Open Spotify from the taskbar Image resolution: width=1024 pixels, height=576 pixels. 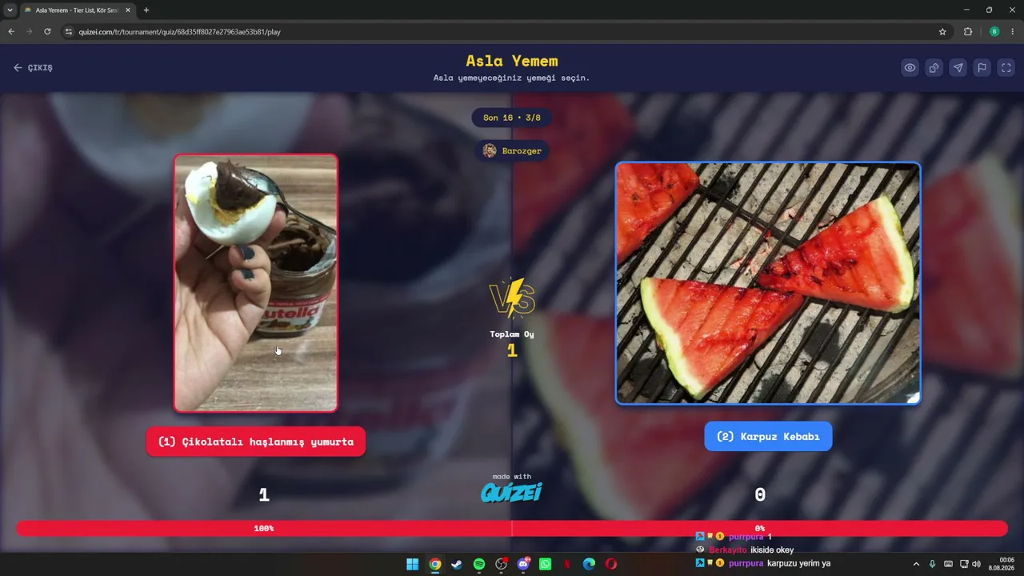click(x=479, y=564)
